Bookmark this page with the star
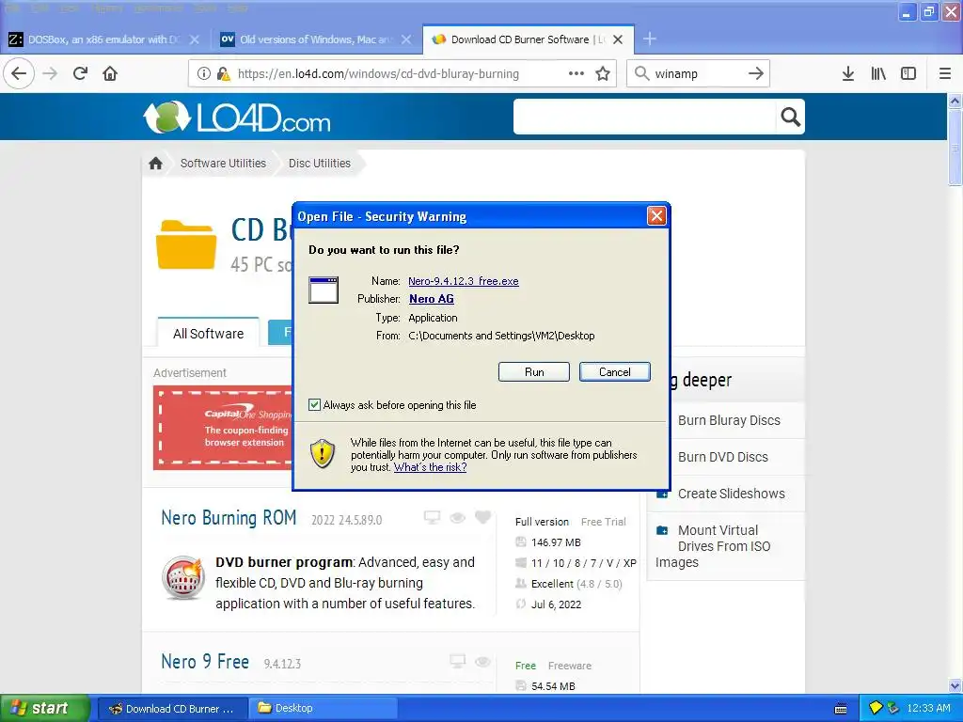The width and height of the screenshot is (963, 722). click(x=603, y=73)
